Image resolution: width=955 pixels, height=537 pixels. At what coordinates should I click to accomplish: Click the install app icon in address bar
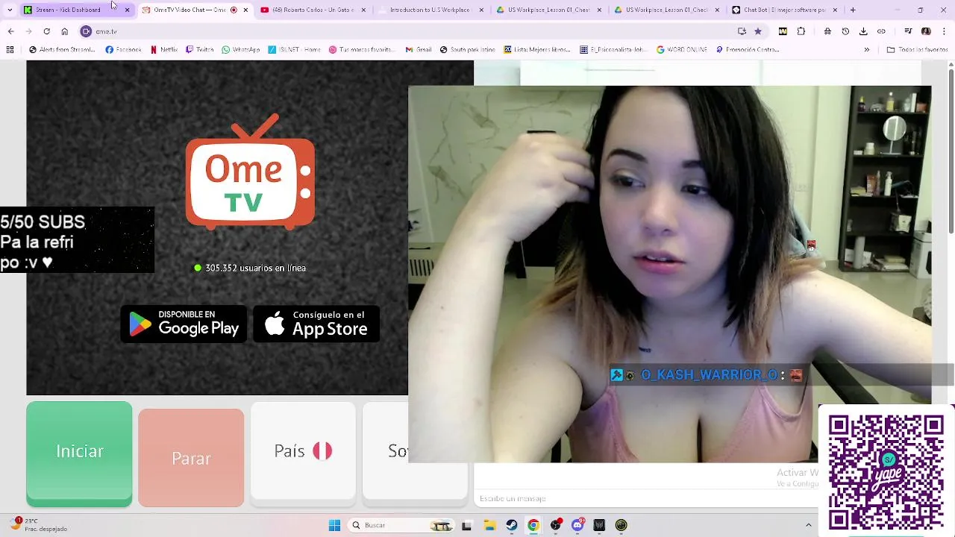(x=742, y=31)
